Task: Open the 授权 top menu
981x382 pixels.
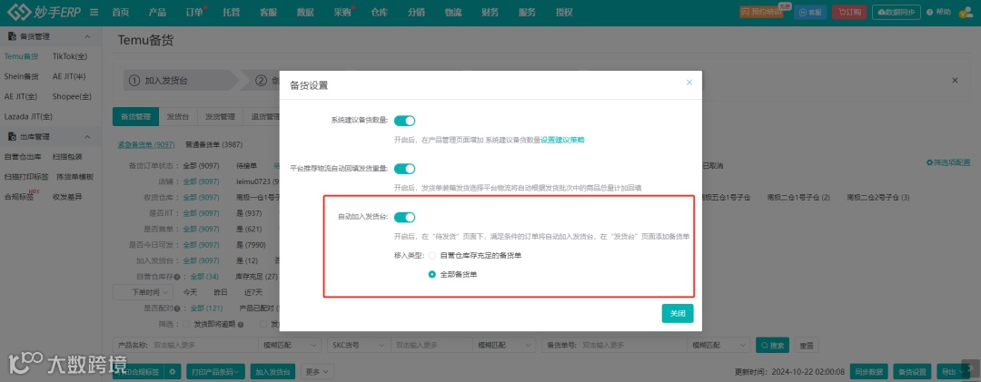Action: point(564,12)
